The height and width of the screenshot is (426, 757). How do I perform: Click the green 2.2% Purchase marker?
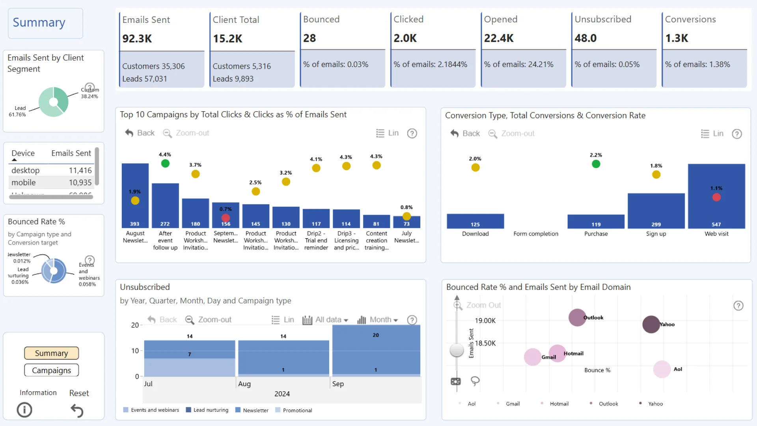coord(596,164)
